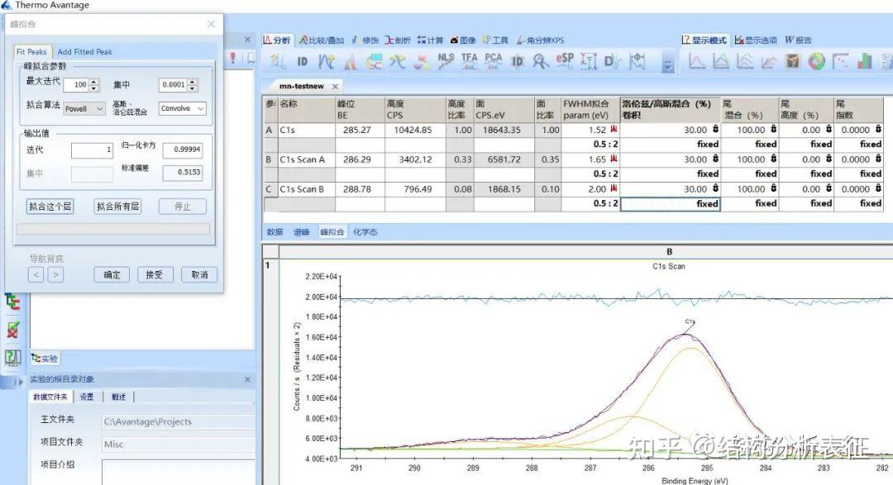
Task: Click the first ID identification toolbar icon
Action: (x=303, y=61)
